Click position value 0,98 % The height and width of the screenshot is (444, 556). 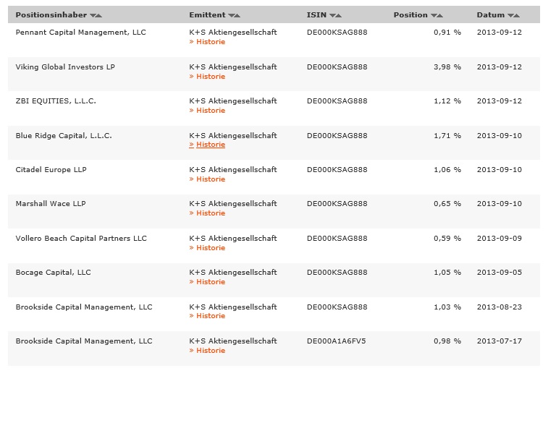[447, 341]
